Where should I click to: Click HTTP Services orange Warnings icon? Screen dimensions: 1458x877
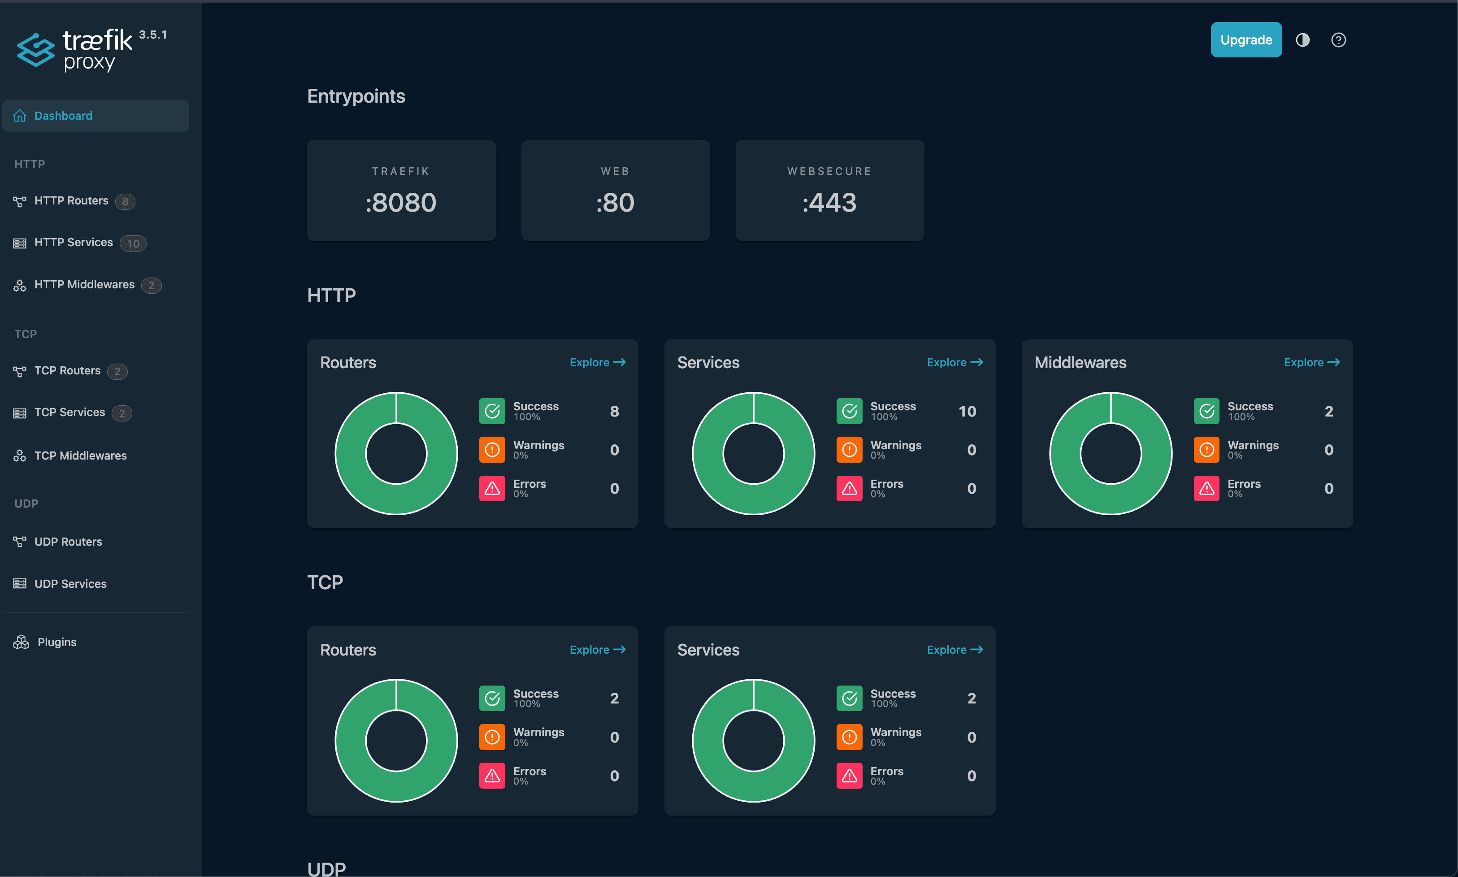click(850, 450)
